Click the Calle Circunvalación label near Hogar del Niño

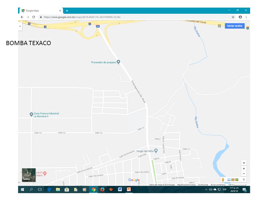tap(127, 154)
